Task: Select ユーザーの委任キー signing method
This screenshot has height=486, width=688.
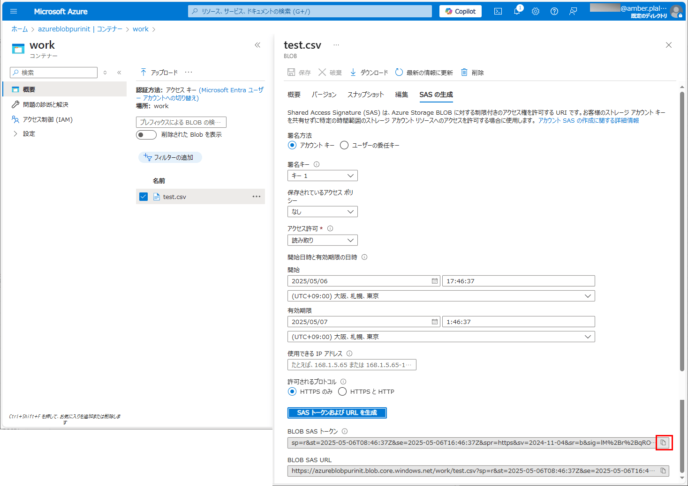Action: pos(344,145)
